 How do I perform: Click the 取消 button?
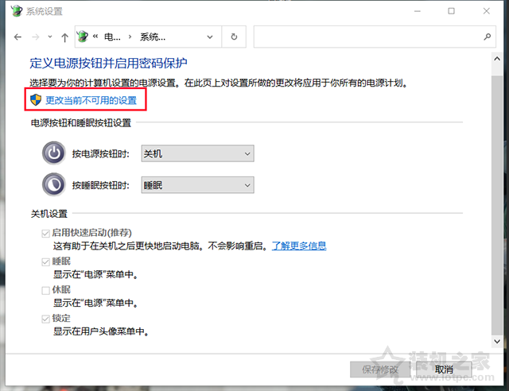pos(444,370)
